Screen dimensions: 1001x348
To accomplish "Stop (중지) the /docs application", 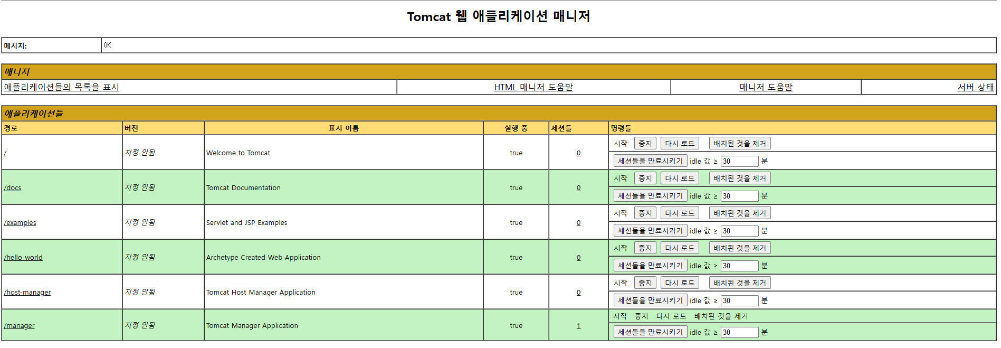I will 645,178.
